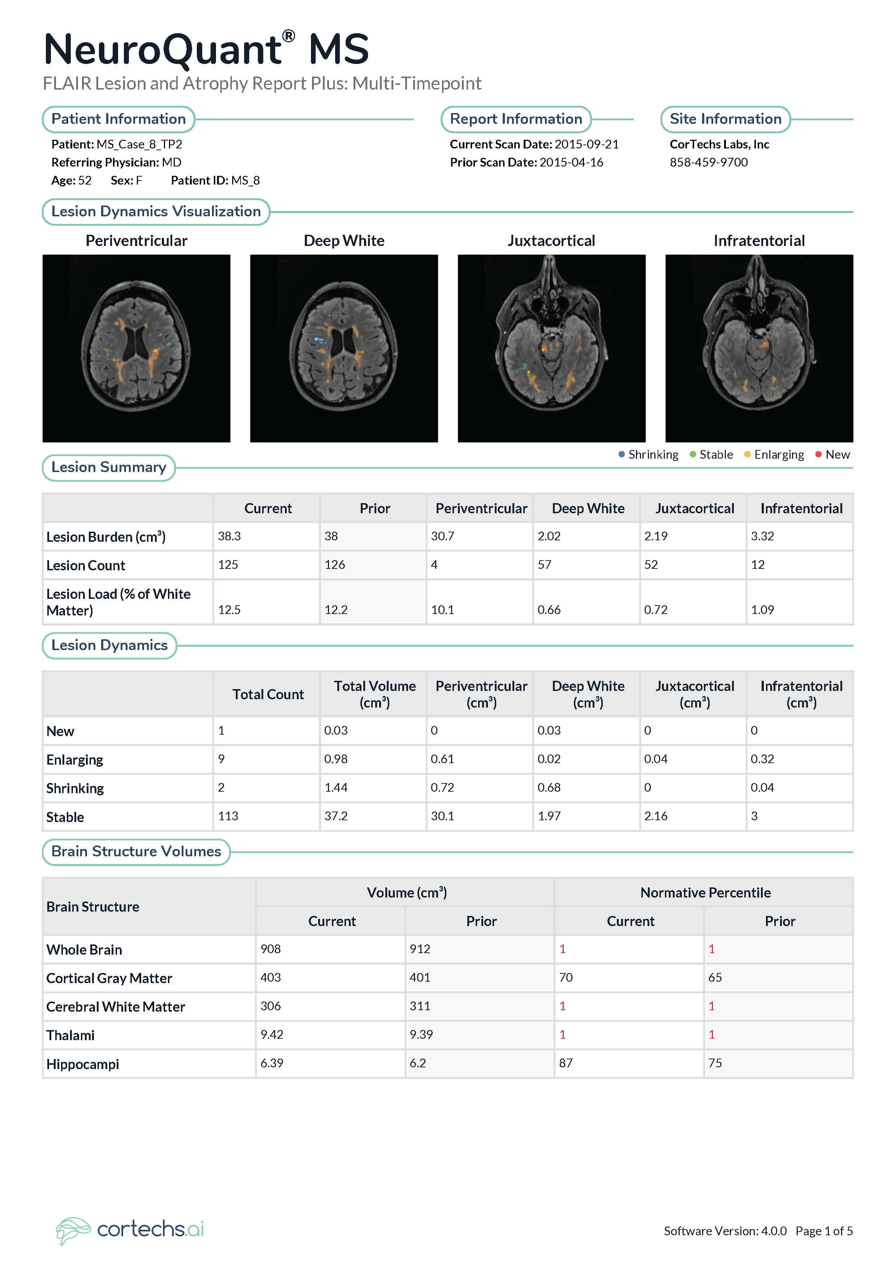896x1267 pixels.
Task: Click current Lesion Burden value 38.3
Action: pyautogui.click(x=230, y=536)
